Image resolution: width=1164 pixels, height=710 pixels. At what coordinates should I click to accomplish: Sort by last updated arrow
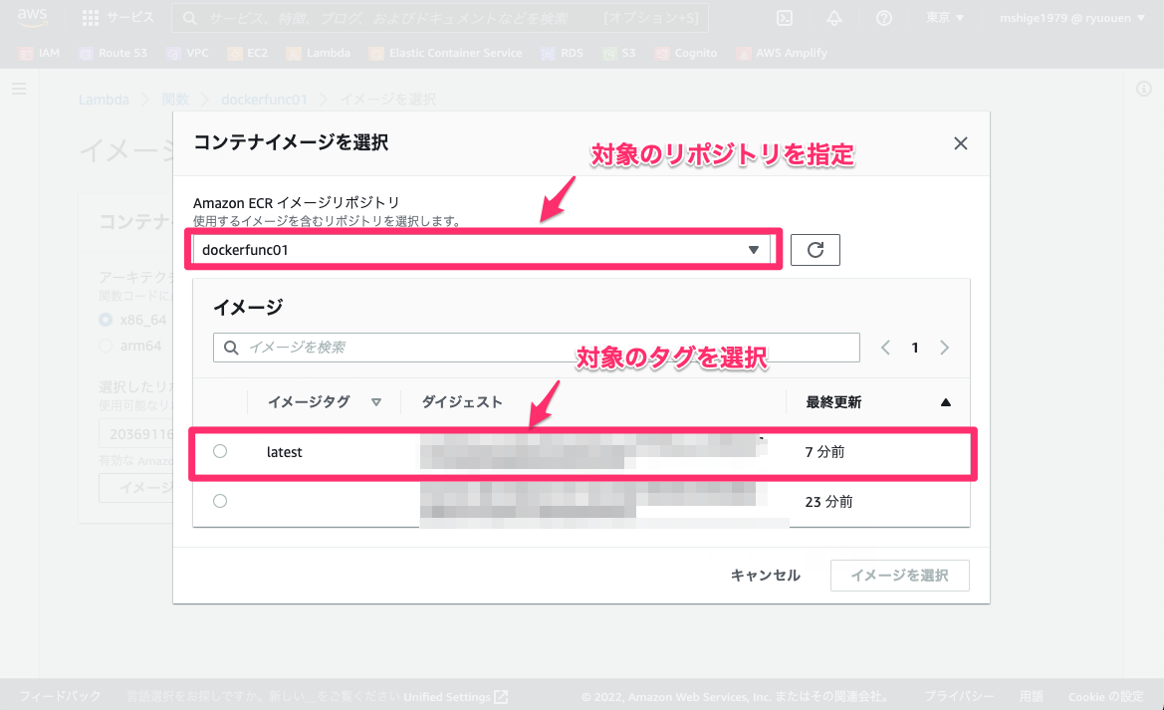[946, 402]
